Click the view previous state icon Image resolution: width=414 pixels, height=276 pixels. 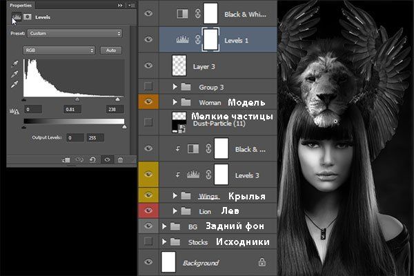click(x=79, y=160)
